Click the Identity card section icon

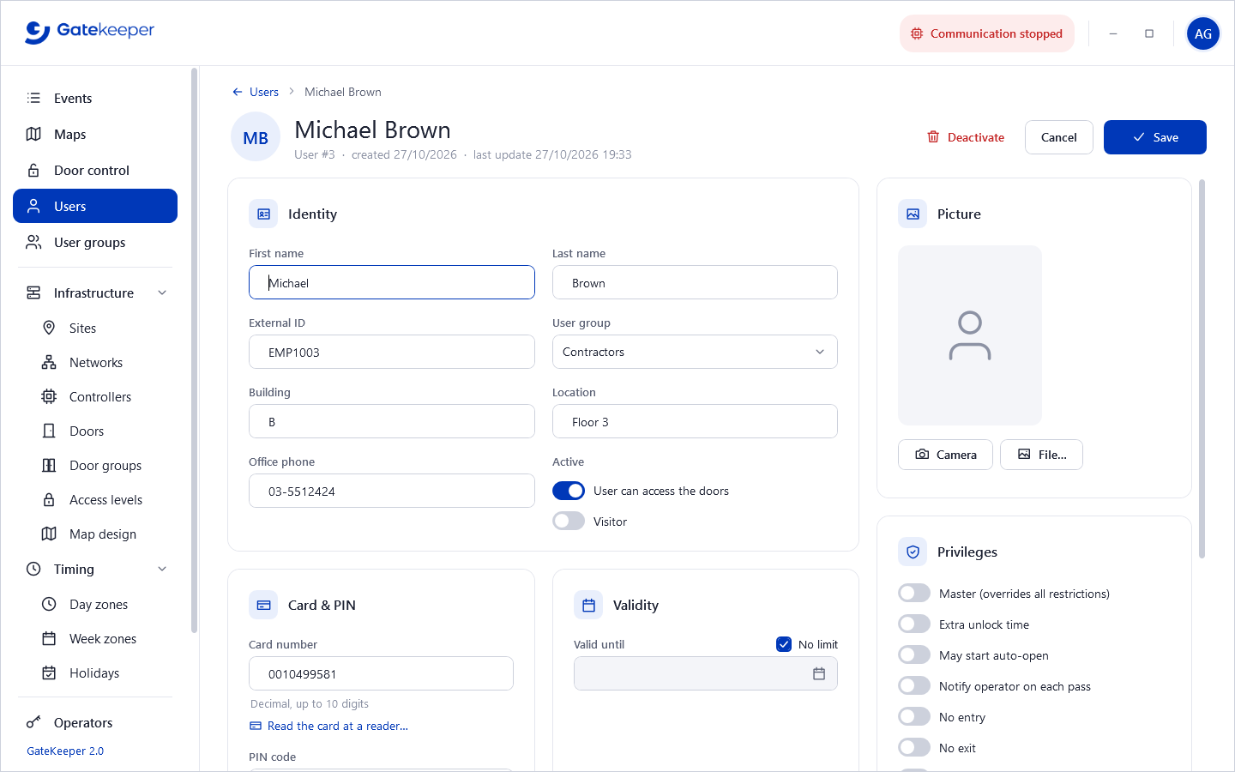pyautogui.click(x=263, y=214)
